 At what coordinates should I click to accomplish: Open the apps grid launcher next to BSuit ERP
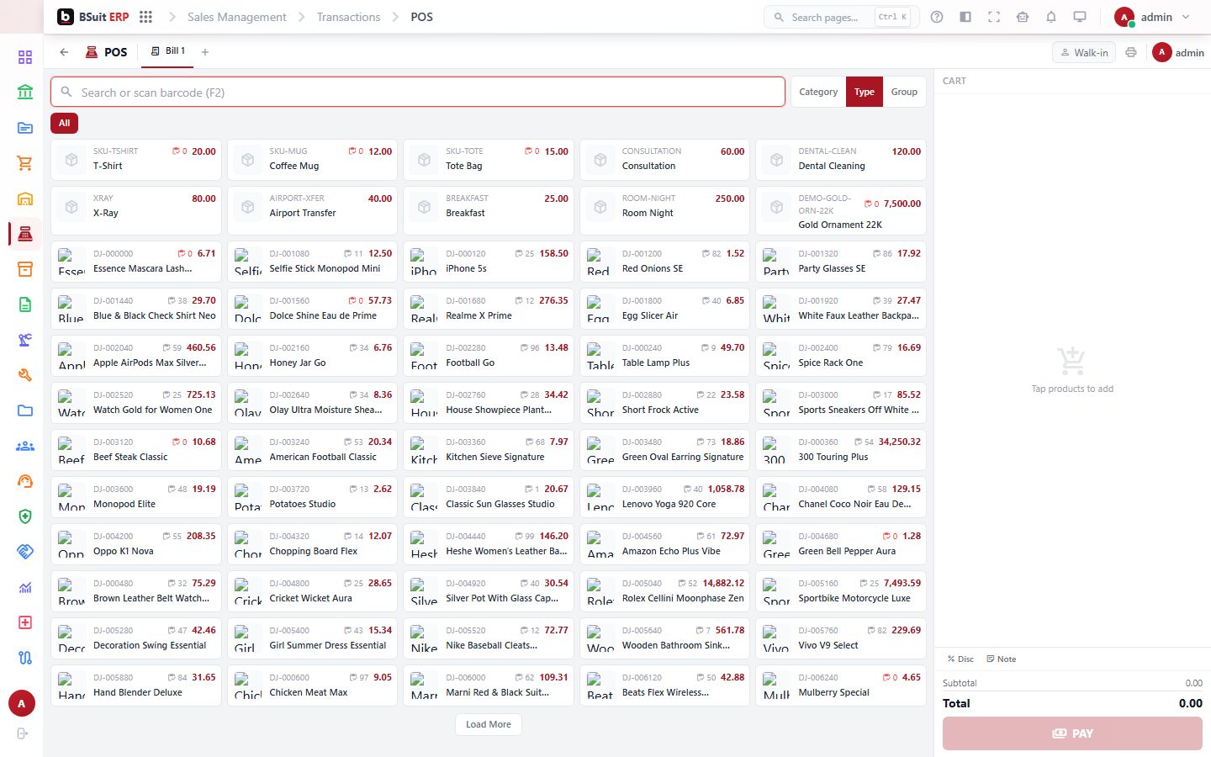tap(145, 17)
